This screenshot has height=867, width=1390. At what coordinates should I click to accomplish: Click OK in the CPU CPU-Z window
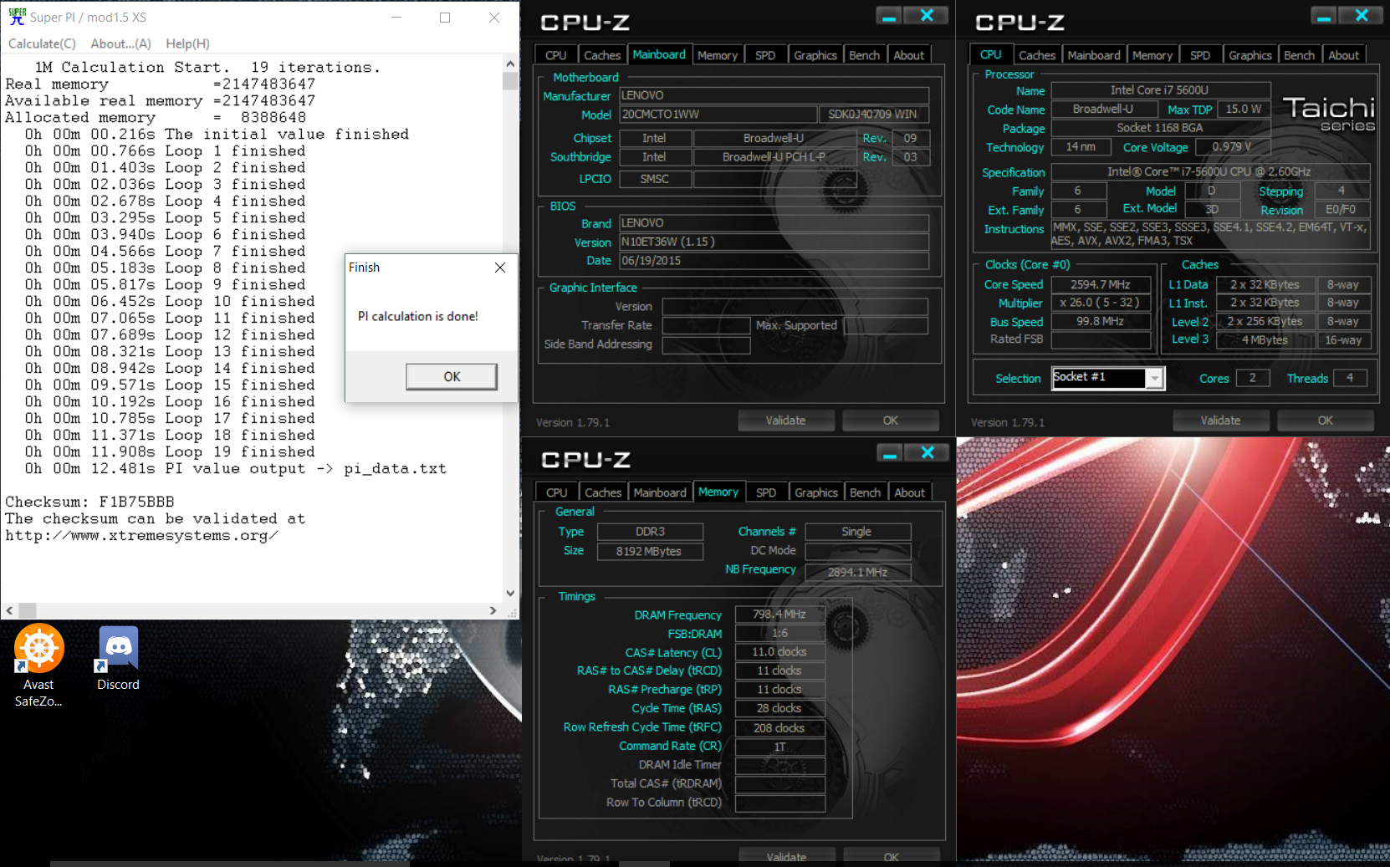pos(1326,421)
